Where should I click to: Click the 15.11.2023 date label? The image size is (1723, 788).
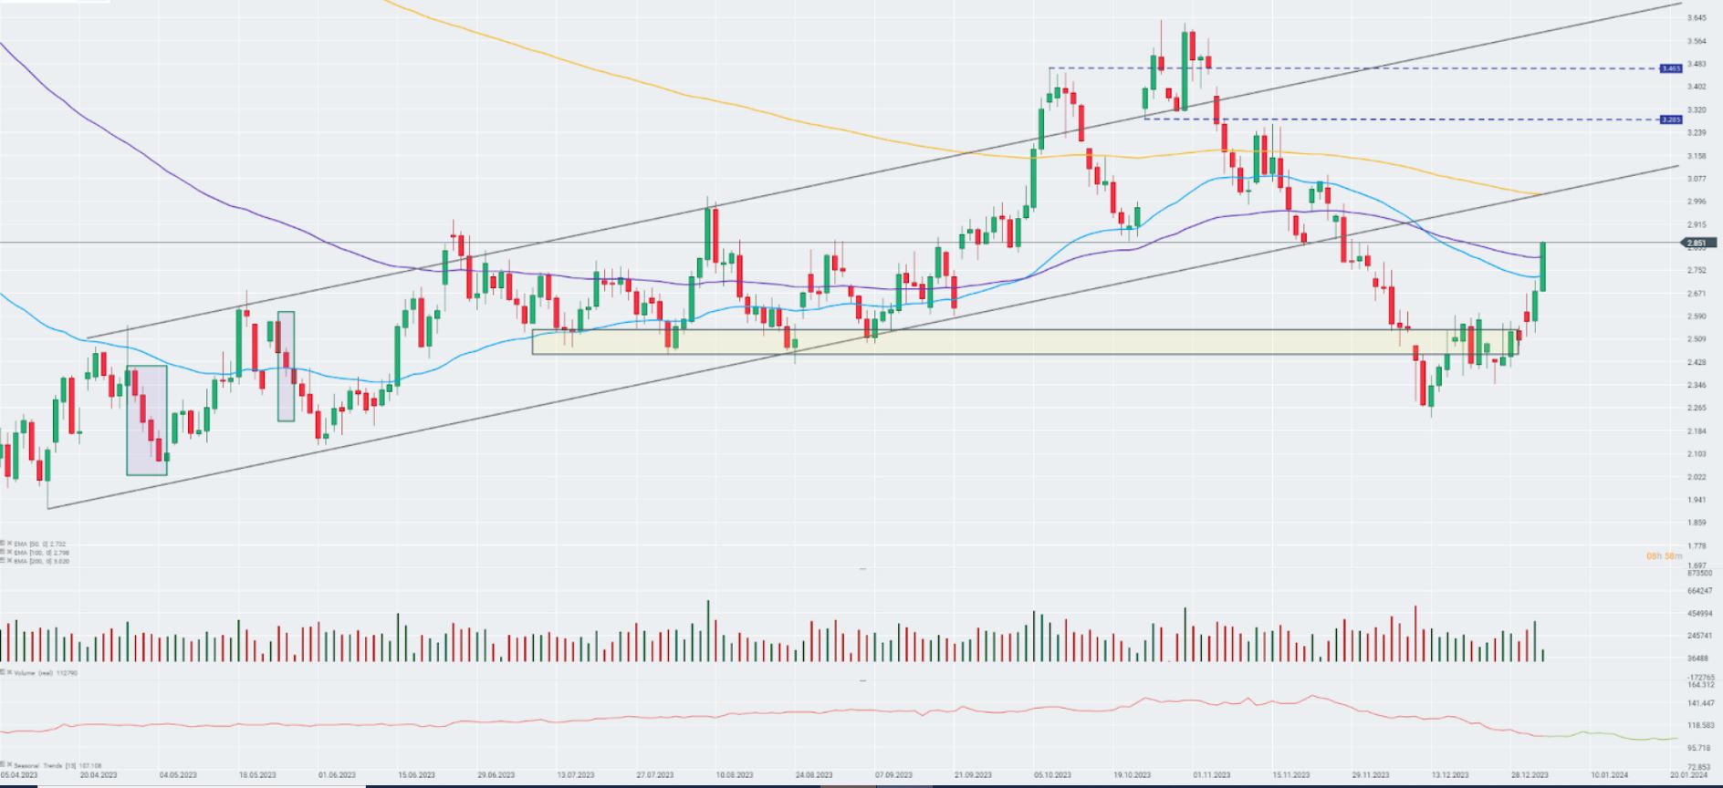click(1291, 775)
